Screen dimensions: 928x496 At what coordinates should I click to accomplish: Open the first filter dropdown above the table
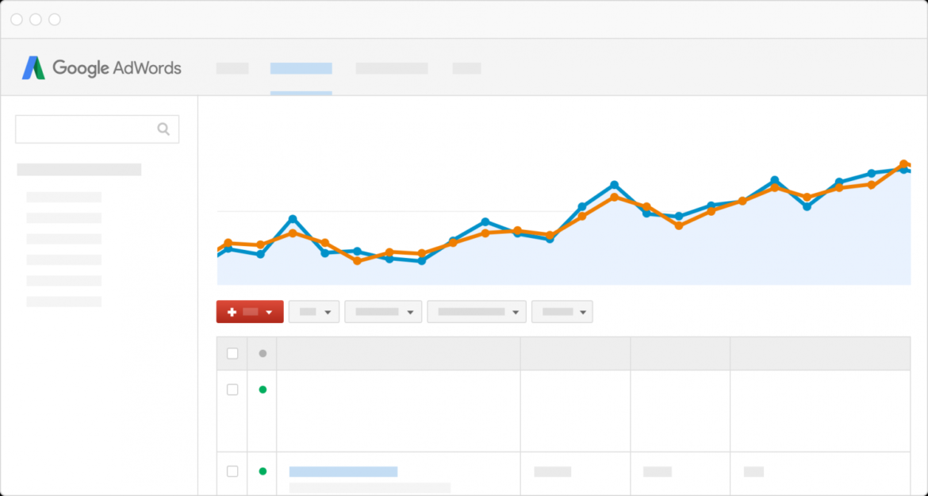tap(314, 311)
